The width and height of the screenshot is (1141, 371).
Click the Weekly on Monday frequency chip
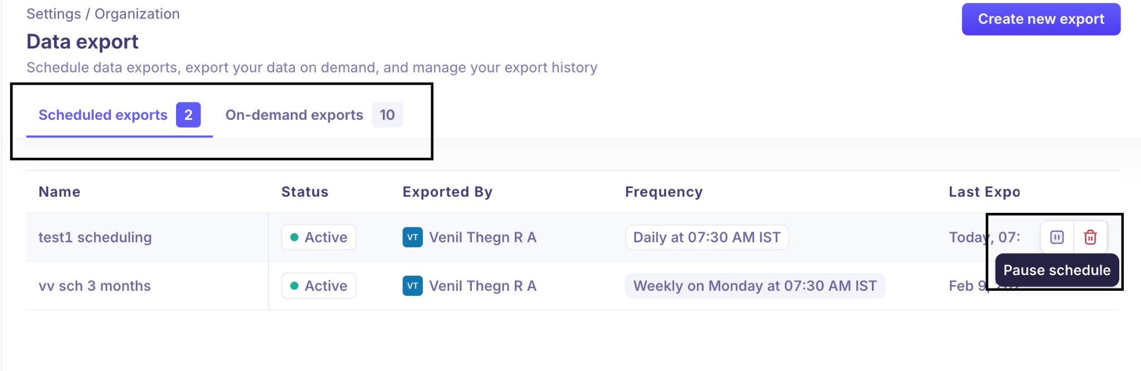point(755,286)
